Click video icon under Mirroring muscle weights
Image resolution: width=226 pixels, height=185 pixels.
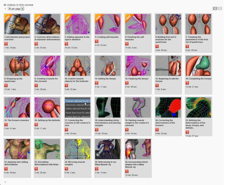(66, 169)
